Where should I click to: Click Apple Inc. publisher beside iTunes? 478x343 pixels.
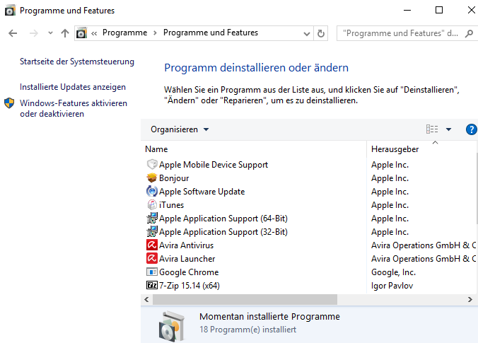(390, 205)
